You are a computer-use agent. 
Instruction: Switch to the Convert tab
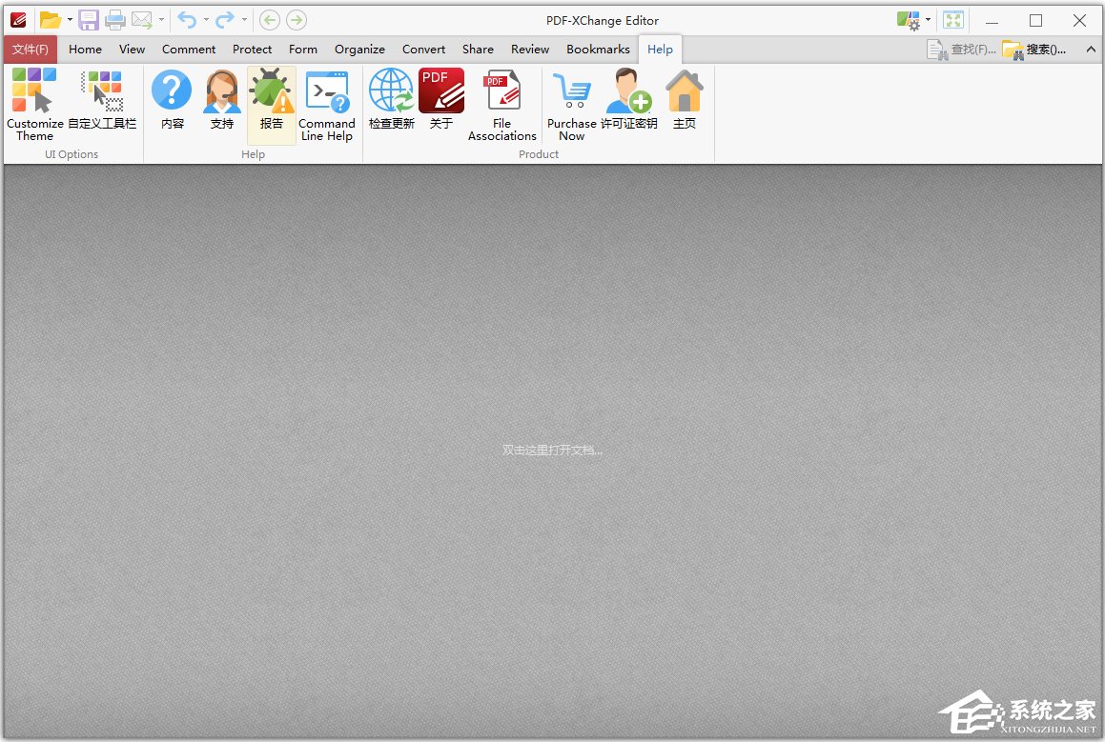pyautogui.click(x=423, y=50)
